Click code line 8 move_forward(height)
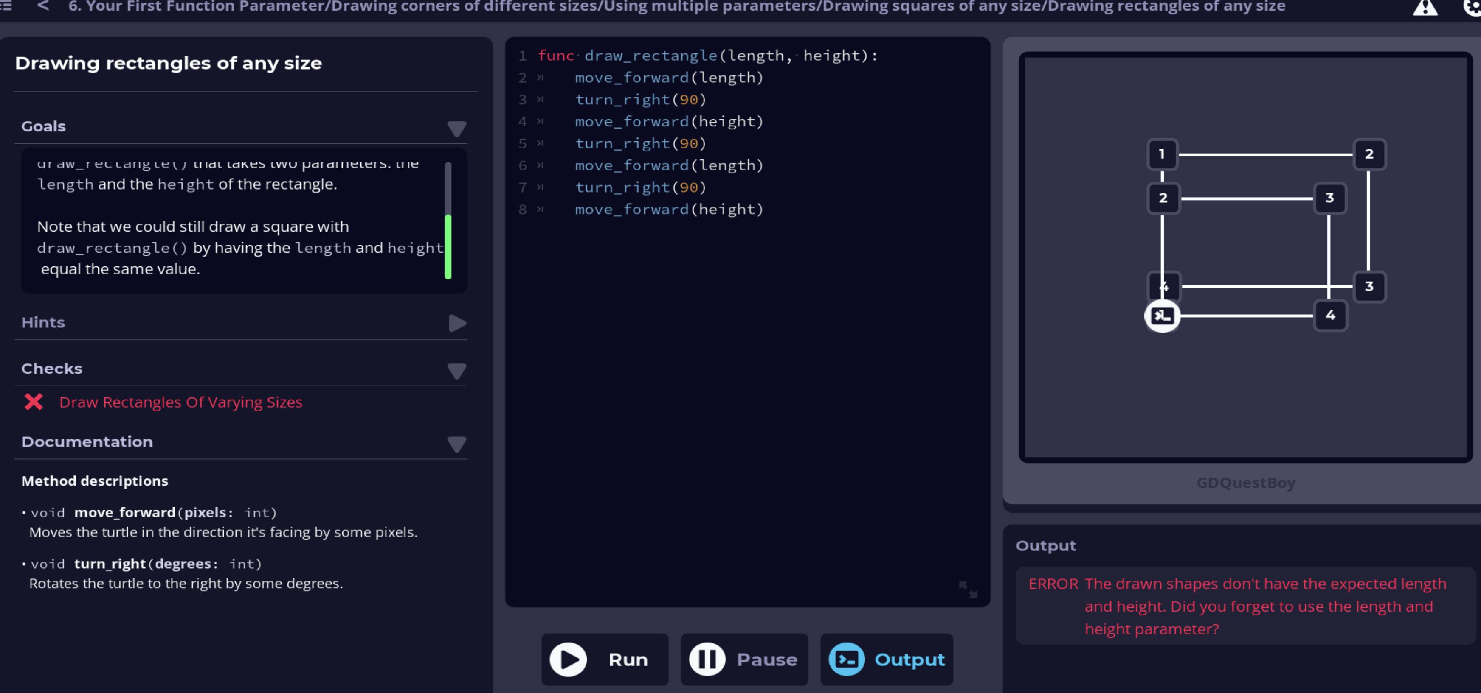Image resolution: width=1481 pixels, height=693 pixels. (x=669, y=210)
